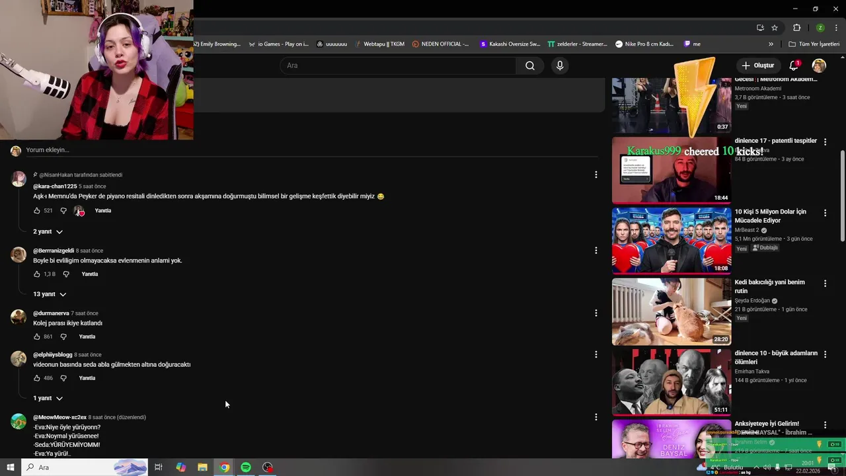Viewport: 846px width, 476px height.
Task: Open options for 'dinlence 10' video
Action: 825,354
